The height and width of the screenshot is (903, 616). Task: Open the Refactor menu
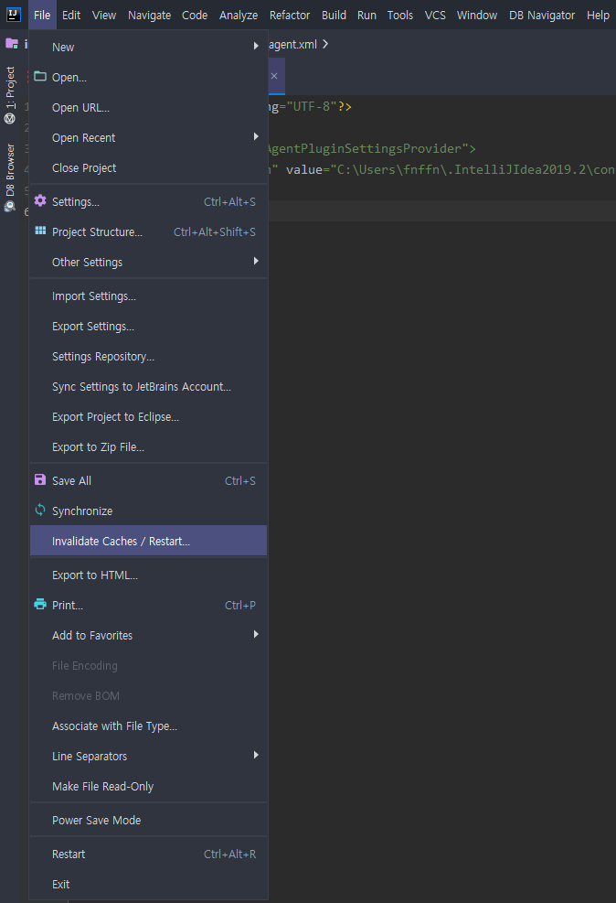[290, 15]
